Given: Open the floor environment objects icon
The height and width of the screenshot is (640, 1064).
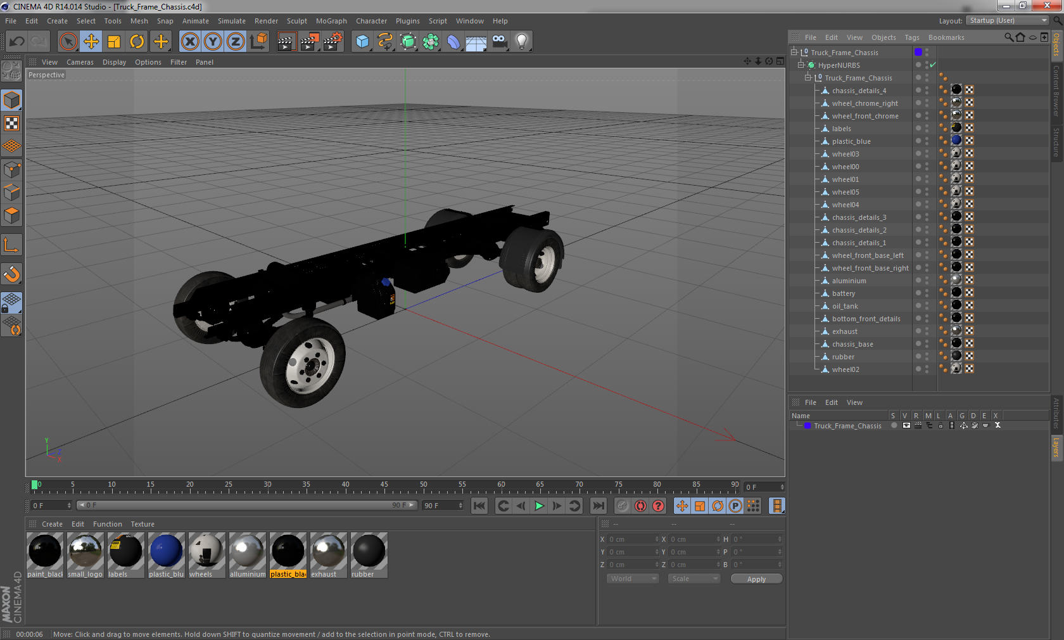Looking at the screenshot, I should point(476,42).
